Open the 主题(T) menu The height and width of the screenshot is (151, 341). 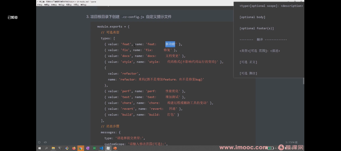pos(76,5)
